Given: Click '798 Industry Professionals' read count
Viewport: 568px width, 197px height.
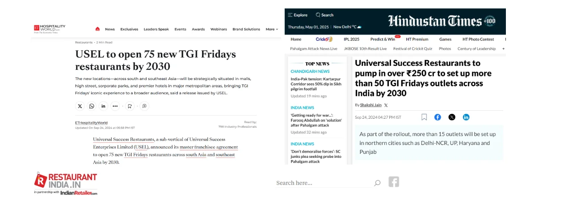Looking at the screenshot, I should point(237,127).
